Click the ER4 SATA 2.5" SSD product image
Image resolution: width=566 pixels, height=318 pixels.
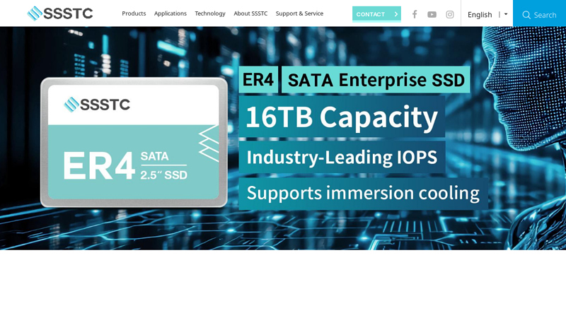[x=134, y=142]
